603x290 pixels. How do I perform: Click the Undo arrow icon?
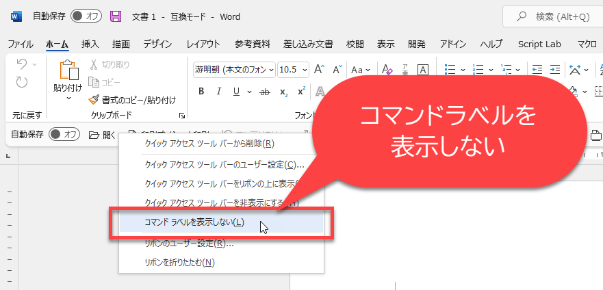(x=21, y=64)
